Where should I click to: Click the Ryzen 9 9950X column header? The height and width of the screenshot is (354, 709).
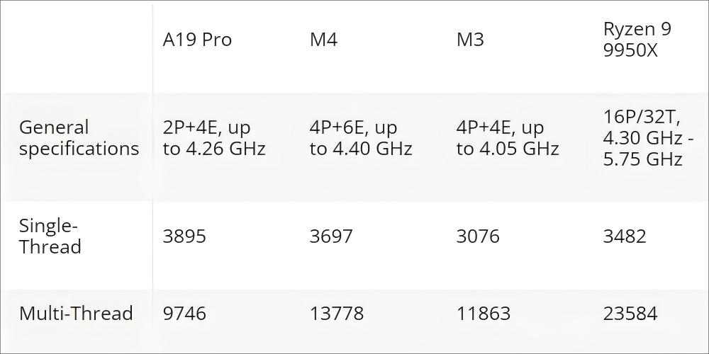pos(637,40)
